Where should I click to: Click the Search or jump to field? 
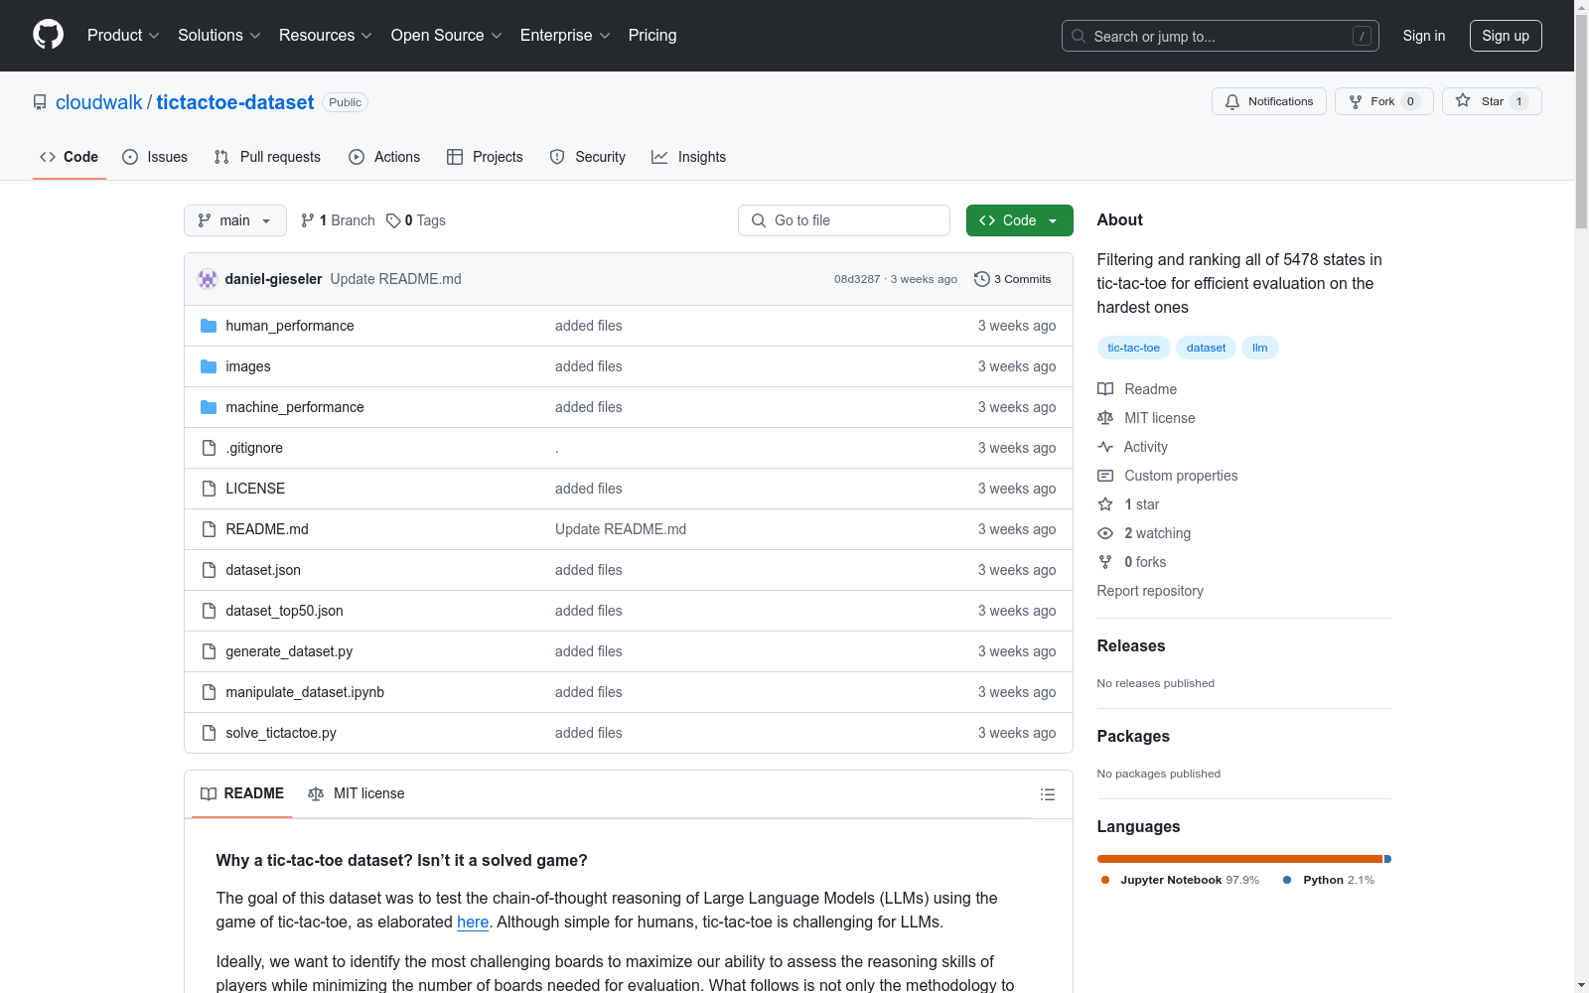(1221, 36)
